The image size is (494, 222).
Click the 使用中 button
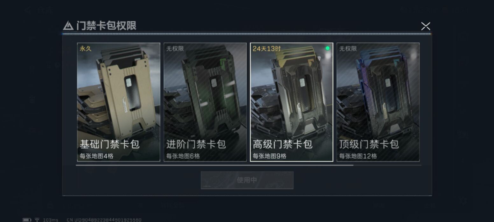[x=247, y=180]
